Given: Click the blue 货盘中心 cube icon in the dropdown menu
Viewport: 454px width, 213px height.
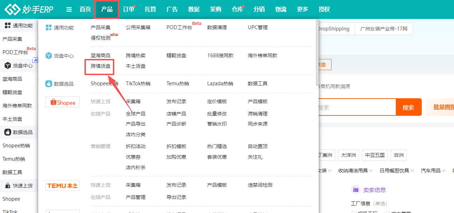Looking at the screenshot, I should click(x=49, y=56).
